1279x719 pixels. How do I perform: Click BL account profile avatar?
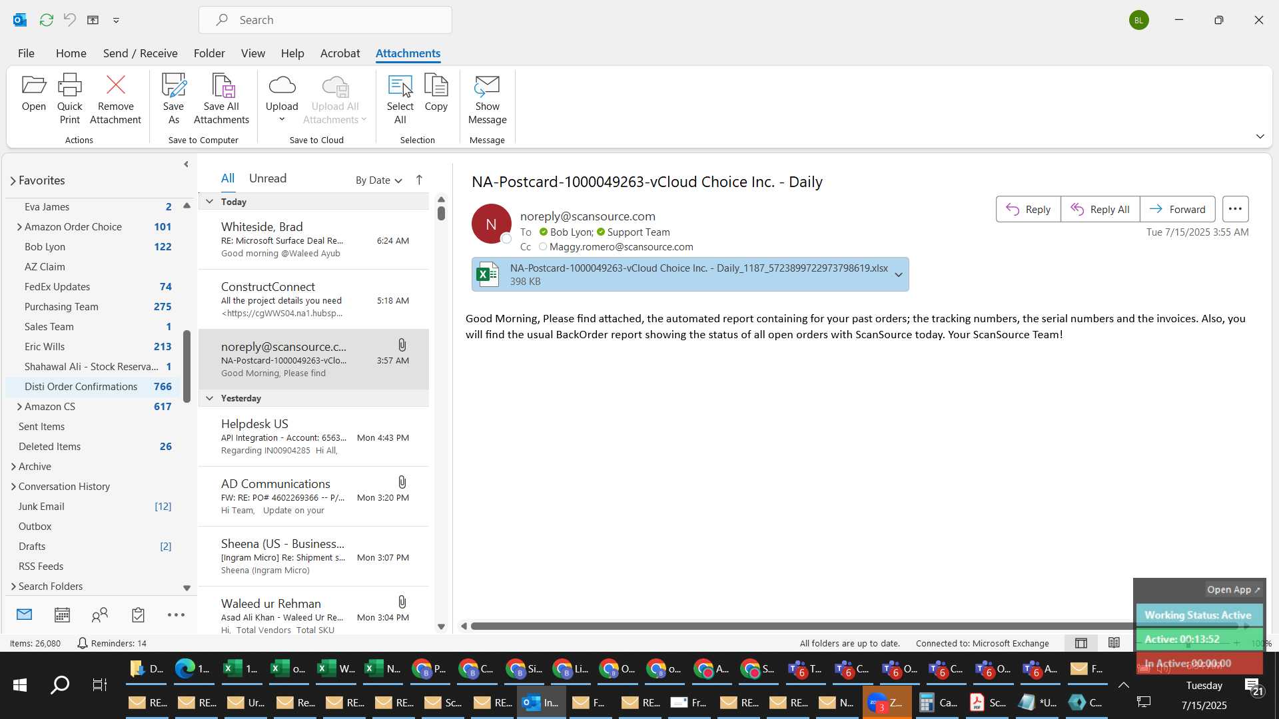pyautogui.click(x=1138, y=20)
